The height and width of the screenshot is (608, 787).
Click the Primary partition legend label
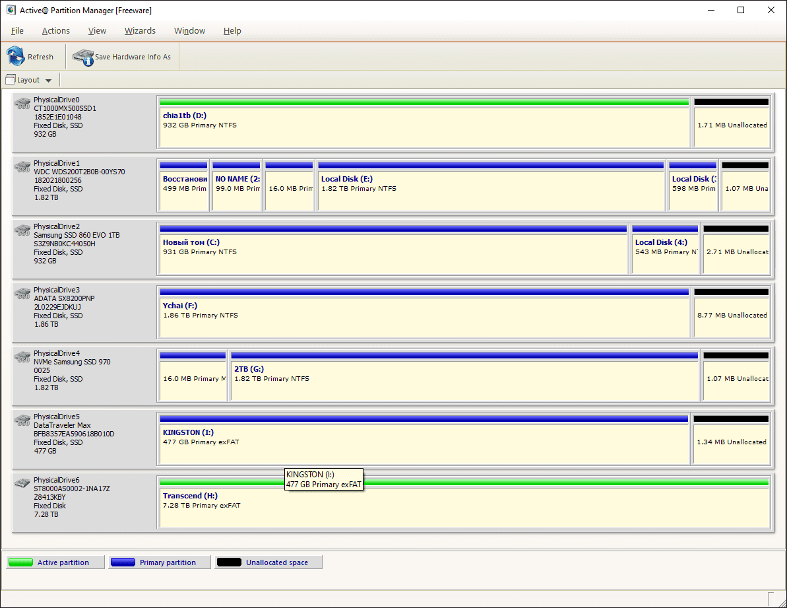point(168,562)
